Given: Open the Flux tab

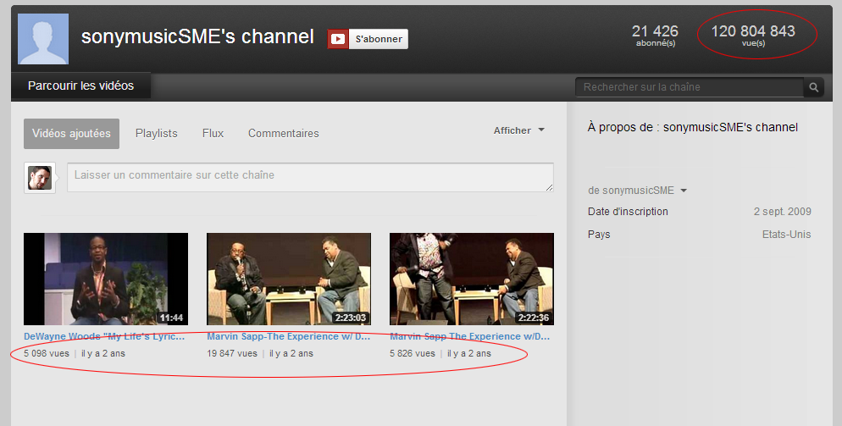Looking at the screenshot, I should click(x=213, y=134).
